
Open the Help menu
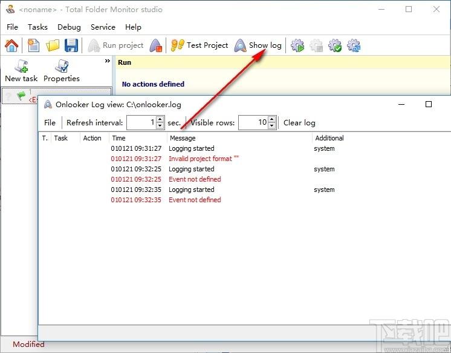tap(133, 27)
